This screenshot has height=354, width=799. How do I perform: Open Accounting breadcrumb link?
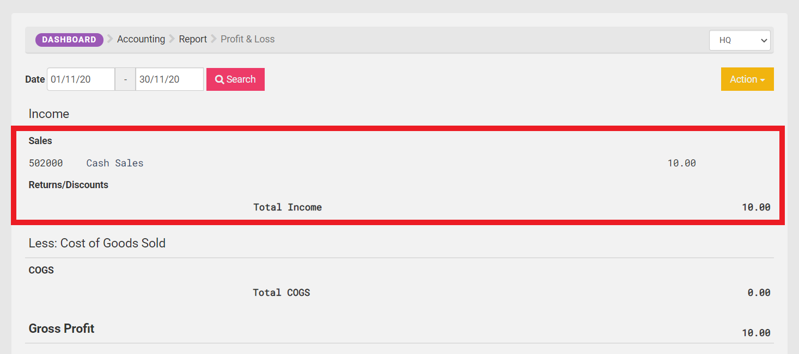(x=141, y=39)
